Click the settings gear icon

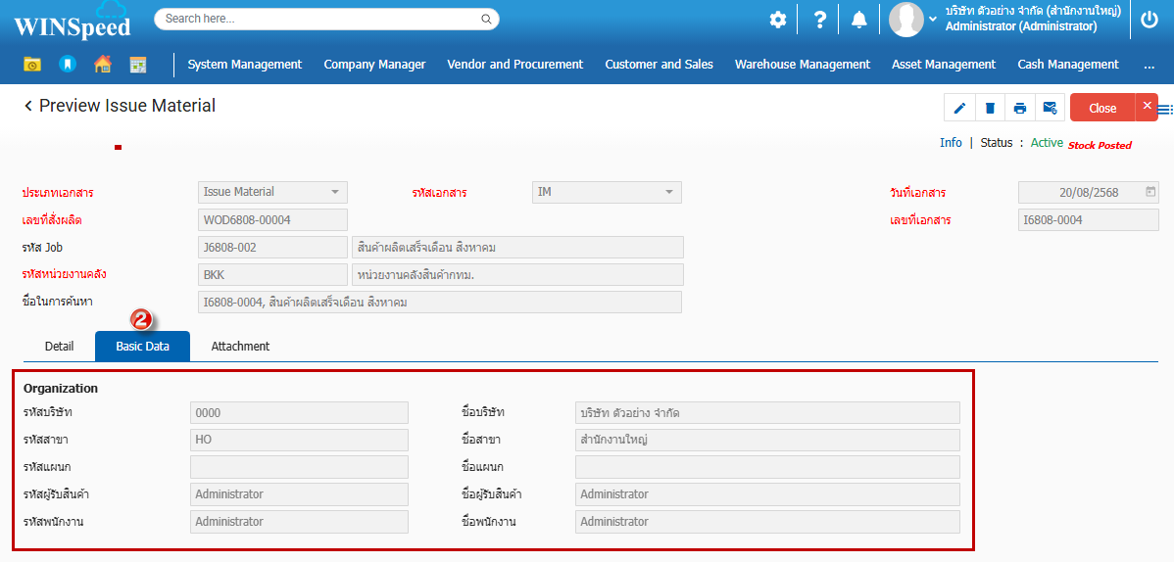click(778, 20)
